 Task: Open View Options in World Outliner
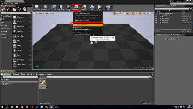pos(187,31)
